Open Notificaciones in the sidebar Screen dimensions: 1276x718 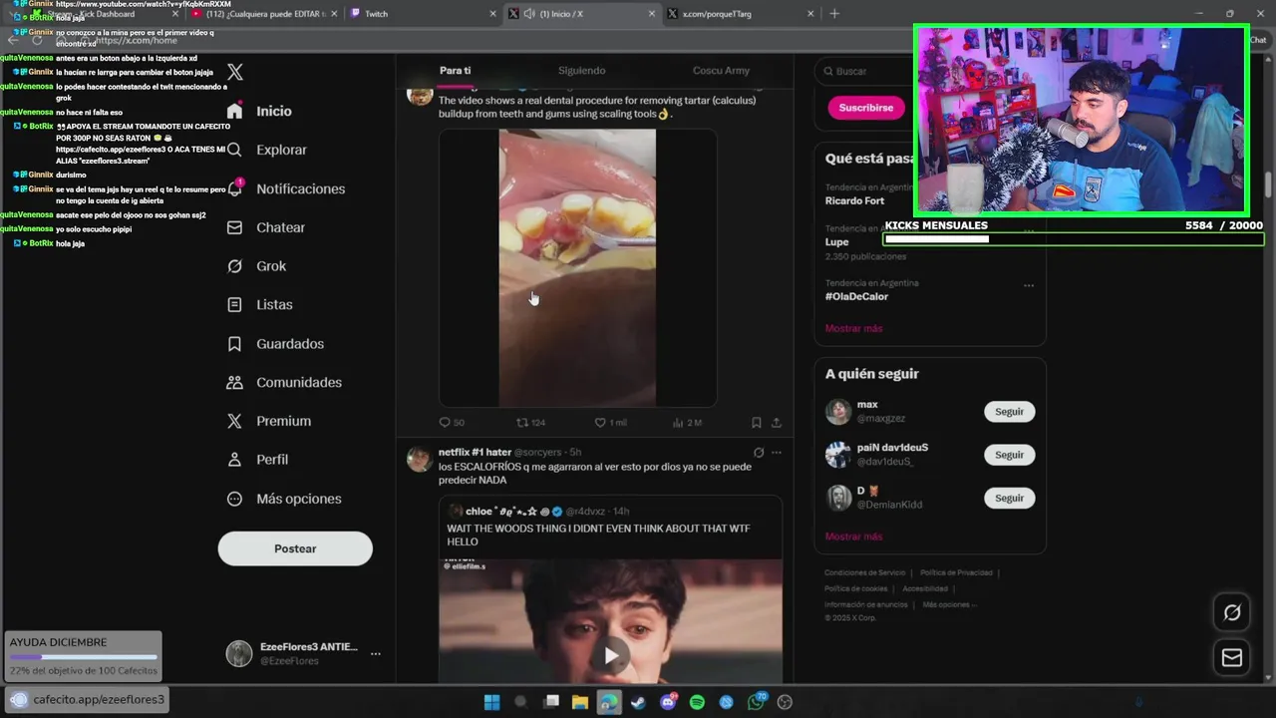pos(286,188)
